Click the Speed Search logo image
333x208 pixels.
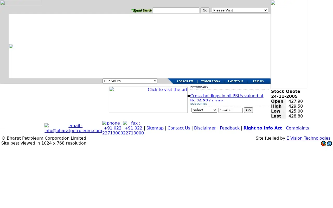142,11
